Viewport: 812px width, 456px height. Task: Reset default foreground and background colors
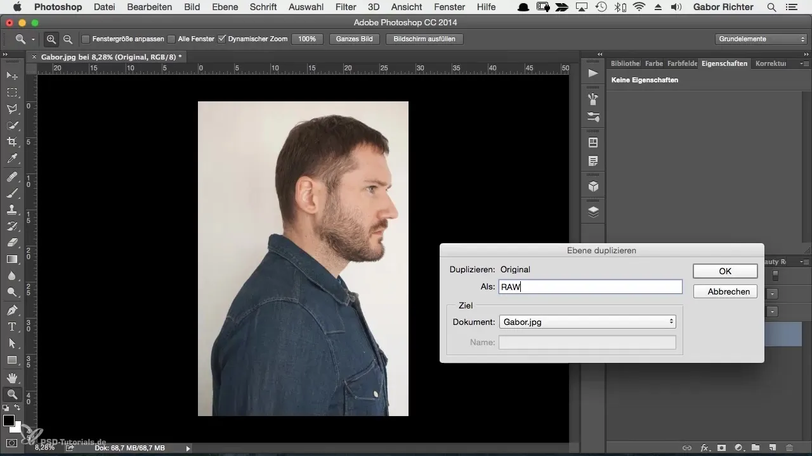coord(6,408)
